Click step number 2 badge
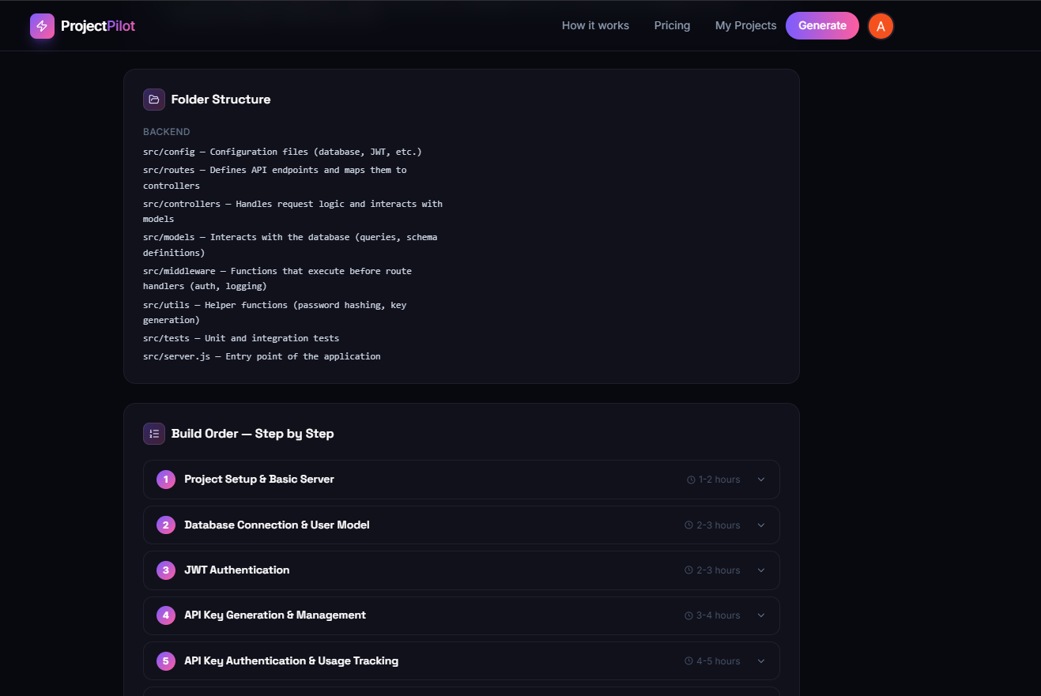The width and height of the screenshot is (1041, 696). pos(166,525)
